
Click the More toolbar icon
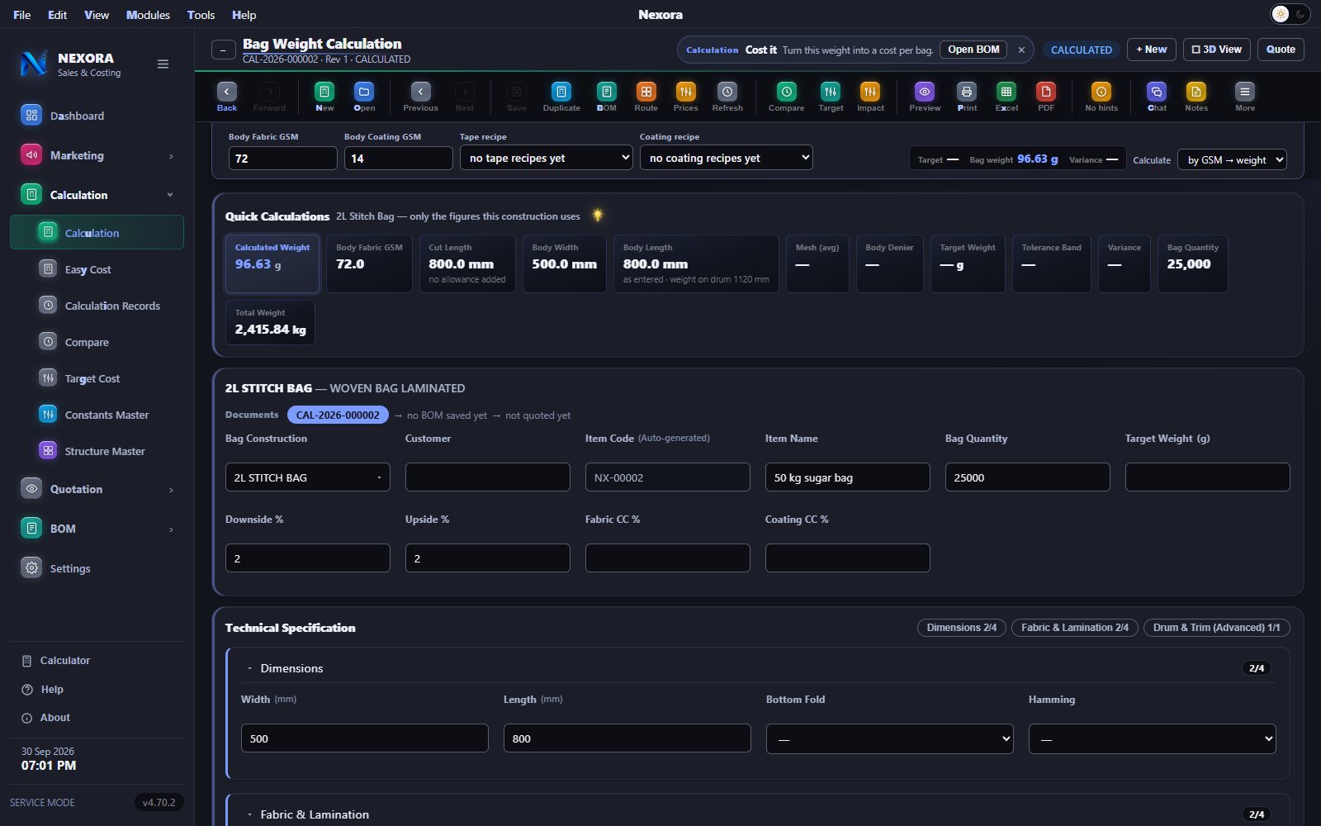coord(1245,92)
